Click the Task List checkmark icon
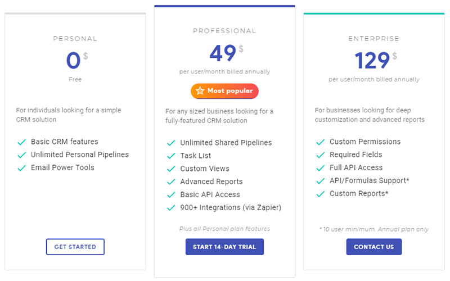450x281 pixels. pos(171,156)
